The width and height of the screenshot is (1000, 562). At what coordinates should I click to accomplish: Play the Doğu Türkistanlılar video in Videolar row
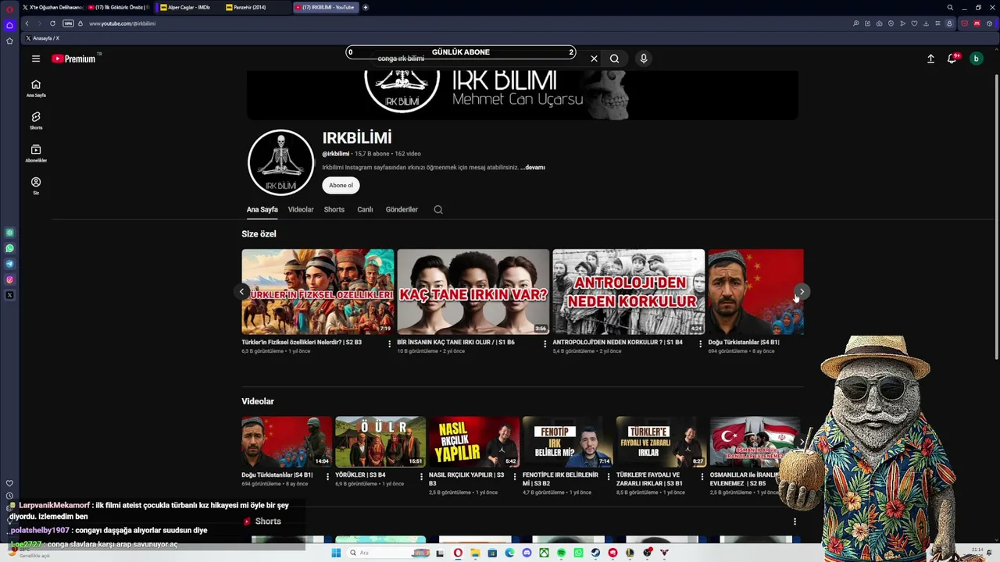[287, 442]
